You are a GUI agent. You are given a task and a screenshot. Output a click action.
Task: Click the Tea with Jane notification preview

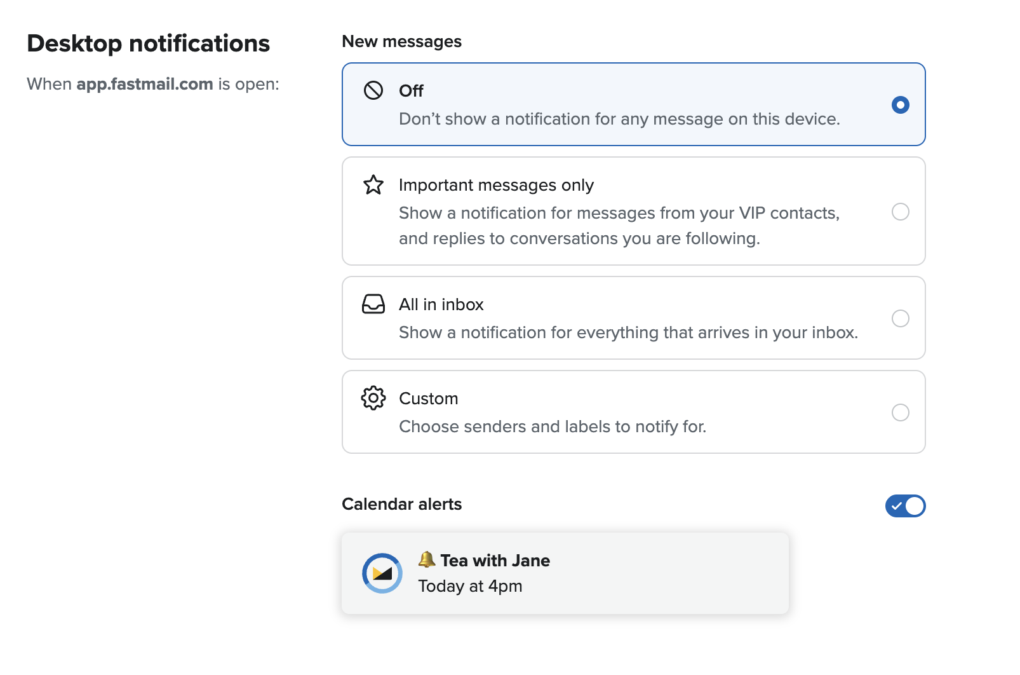click(565, 573)
